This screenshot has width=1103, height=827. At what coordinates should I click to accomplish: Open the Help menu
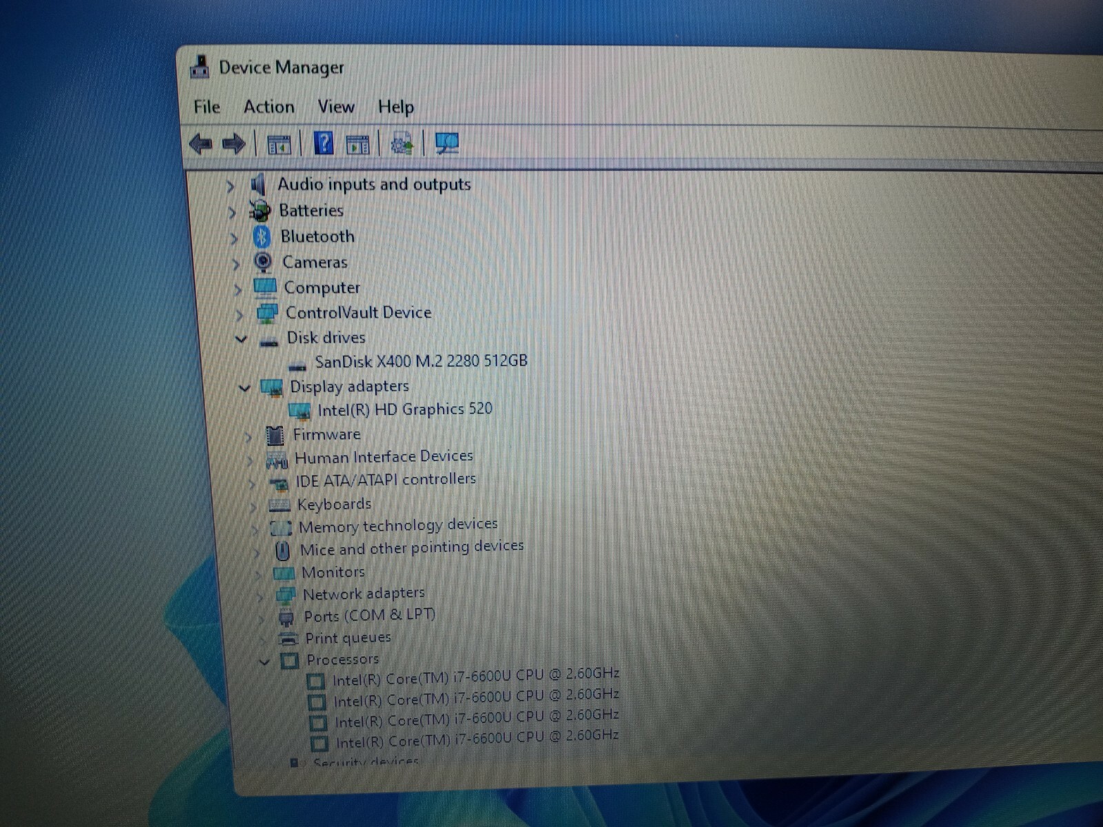[x=396, y=107]
